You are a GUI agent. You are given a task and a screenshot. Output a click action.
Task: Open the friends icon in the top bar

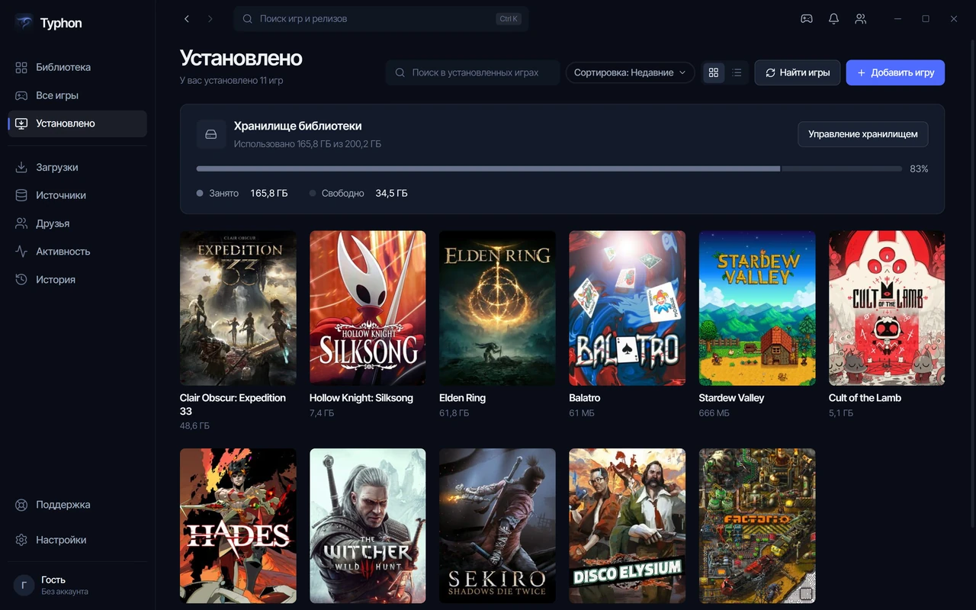(861, 19)
